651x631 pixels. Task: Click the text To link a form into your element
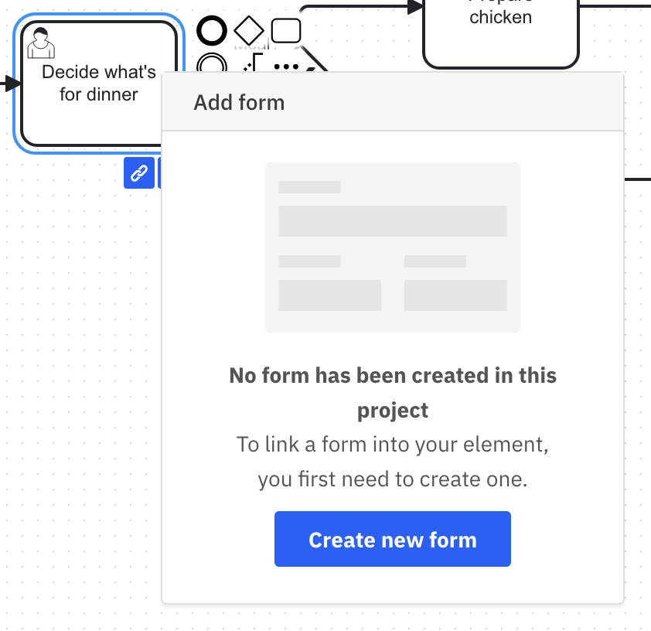(x=392, y=445)
